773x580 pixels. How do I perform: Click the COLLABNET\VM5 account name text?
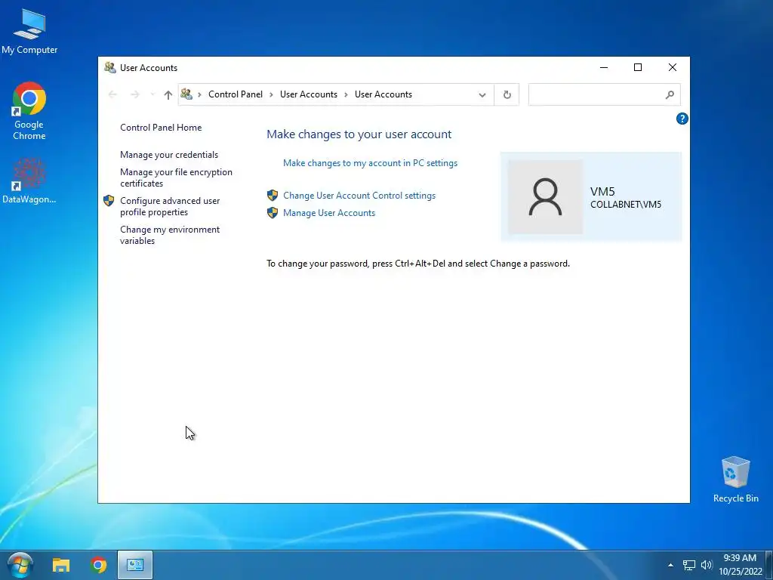[626, 204]
